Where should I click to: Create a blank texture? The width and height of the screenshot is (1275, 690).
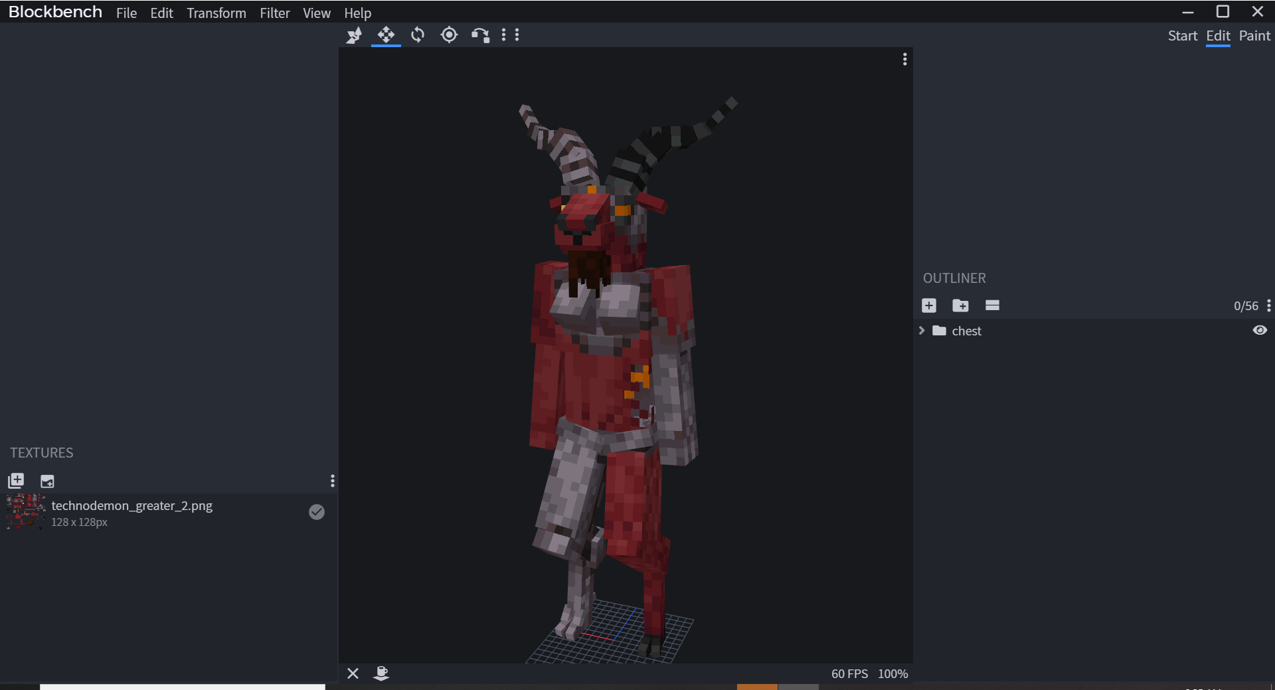[46, 481]
